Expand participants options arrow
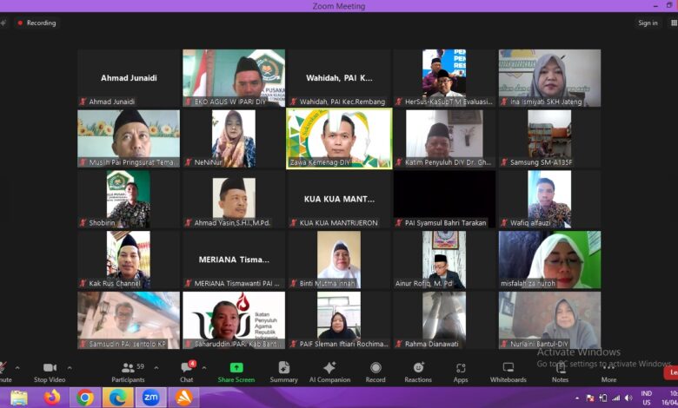Screen dimensions: 678x408 (x=156, y=368)
